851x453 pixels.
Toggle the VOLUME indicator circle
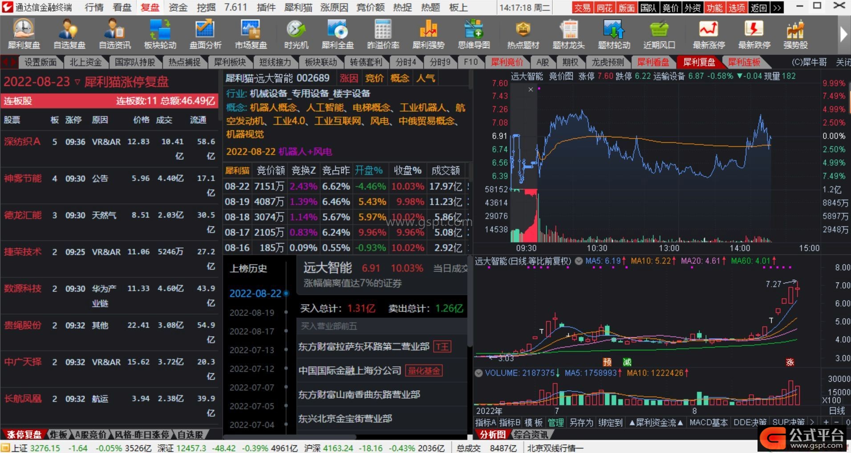click(478, 373)
